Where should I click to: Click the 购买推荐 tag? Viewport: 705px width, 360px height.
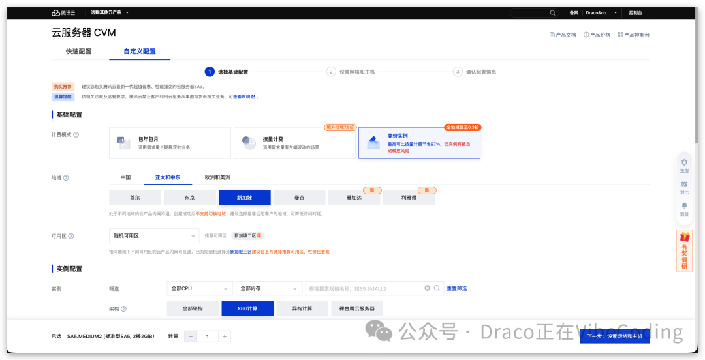pos(63,86)
